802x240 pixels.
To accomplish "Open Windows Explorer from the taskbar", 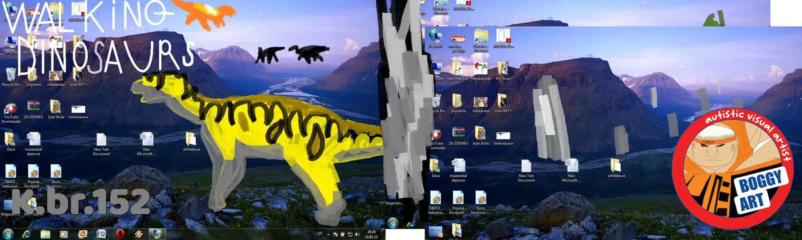I will (x=45, y=235).
